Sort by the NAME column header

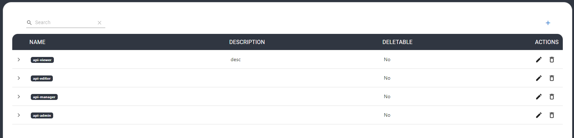tap(37, 42)
